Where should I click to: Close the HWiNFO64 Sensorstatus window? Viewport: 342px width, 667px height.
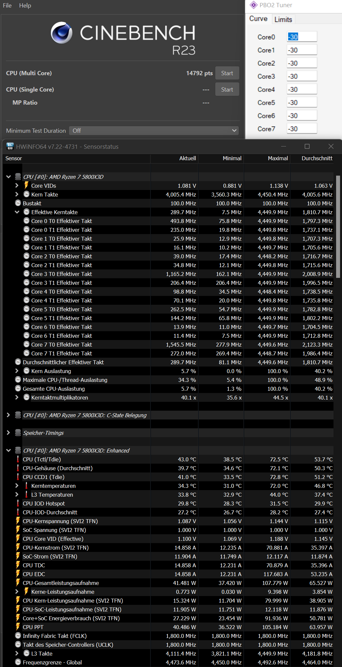click(x=331, y=146)
